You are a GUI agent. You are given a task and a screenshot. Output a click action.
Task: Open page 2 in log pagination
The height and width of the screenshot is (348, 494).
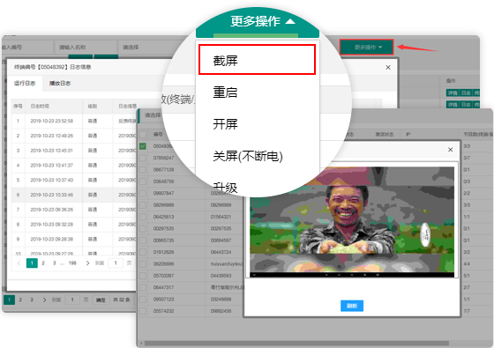tap(43, 263)
